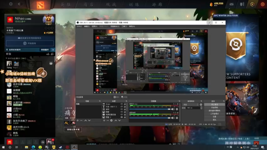267x150 pixels.
Task: Click the 审查案件 review case button
Action: (x=45, y=50)
